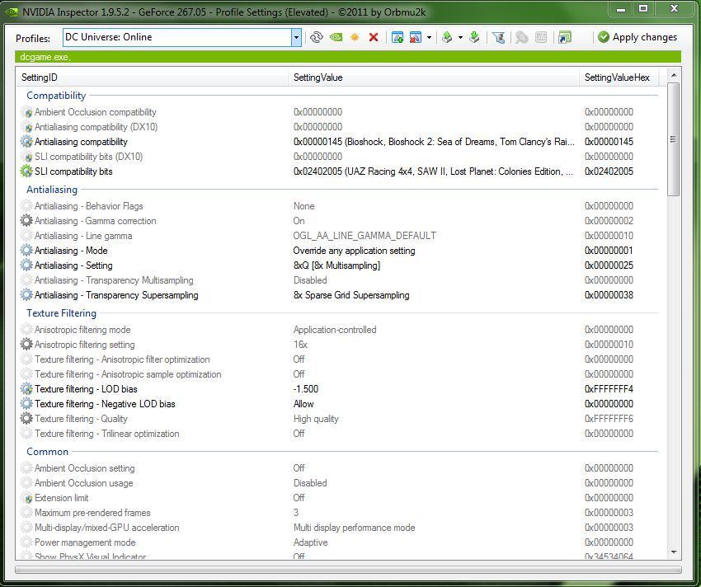Image resolution: width=701 pixels, height=587 pixels.
Task: Sort by the SettingID column header
Action: click(152, 77)
